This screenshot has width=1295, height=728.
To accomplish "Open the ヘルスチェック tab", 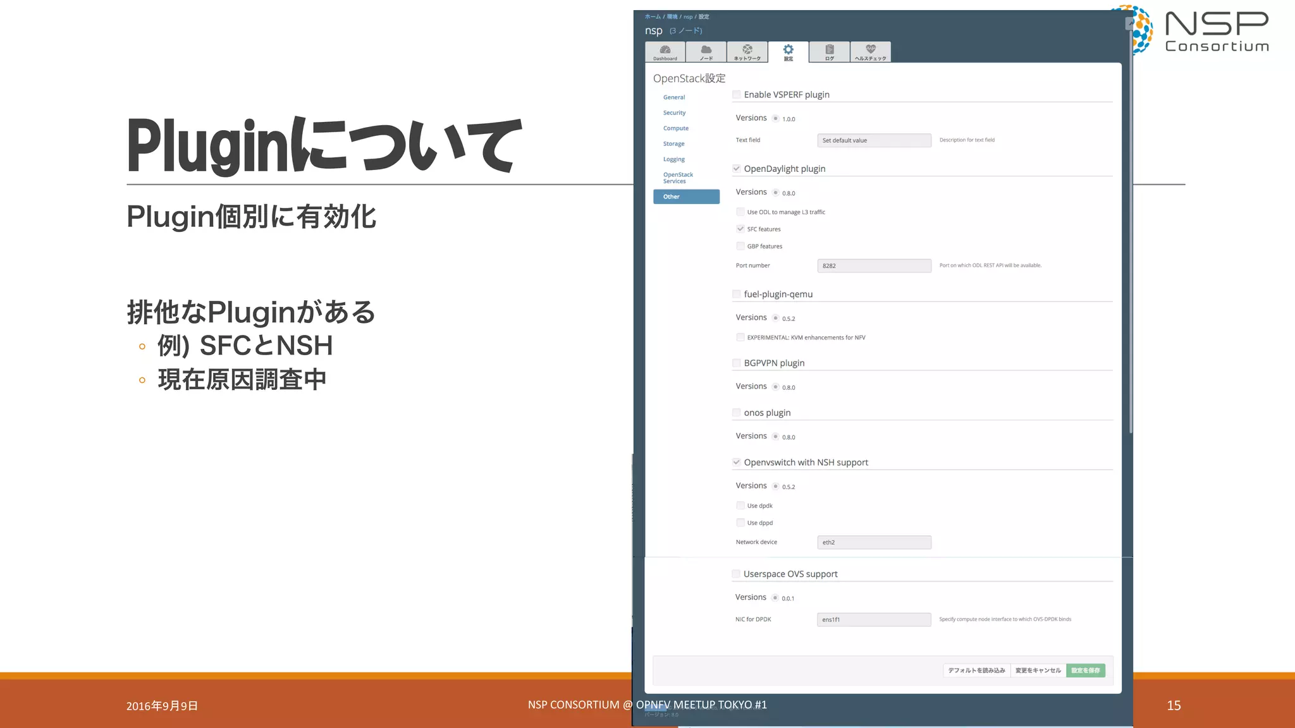I will coord(871,52).
